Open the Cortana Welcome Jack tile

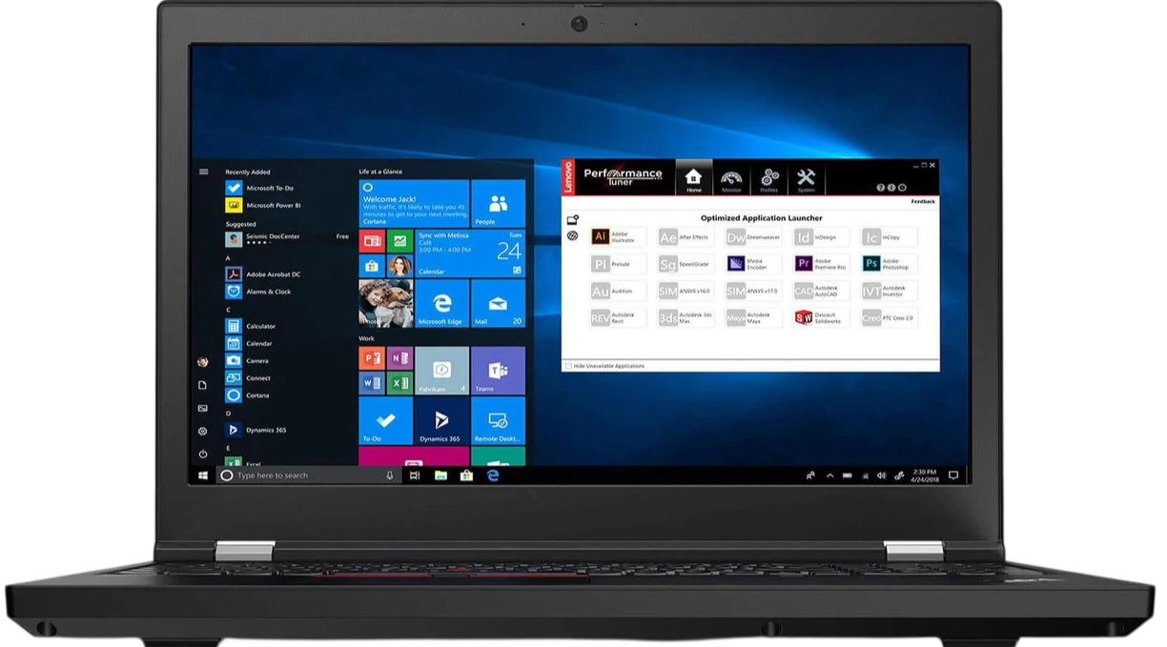[414, 204]
